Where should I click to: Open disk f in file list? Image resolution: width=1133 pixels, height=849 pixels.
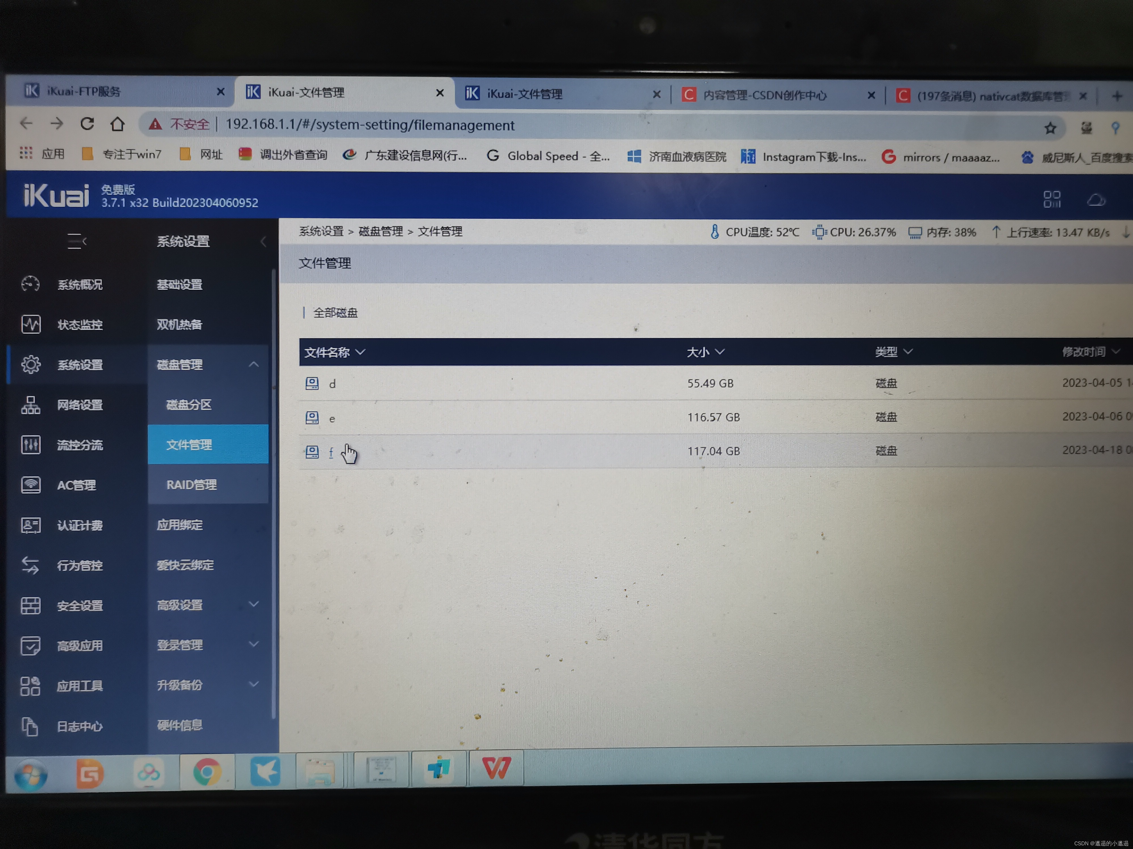331,452
